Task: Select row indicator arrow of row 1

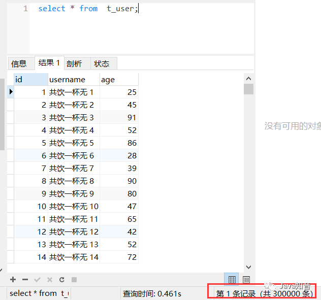Action: (x=11, y=92)
